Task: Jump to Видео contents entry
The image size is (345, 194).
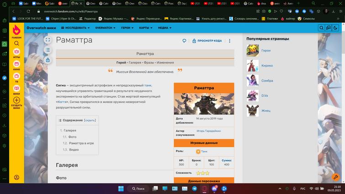Action: [74, 150]
